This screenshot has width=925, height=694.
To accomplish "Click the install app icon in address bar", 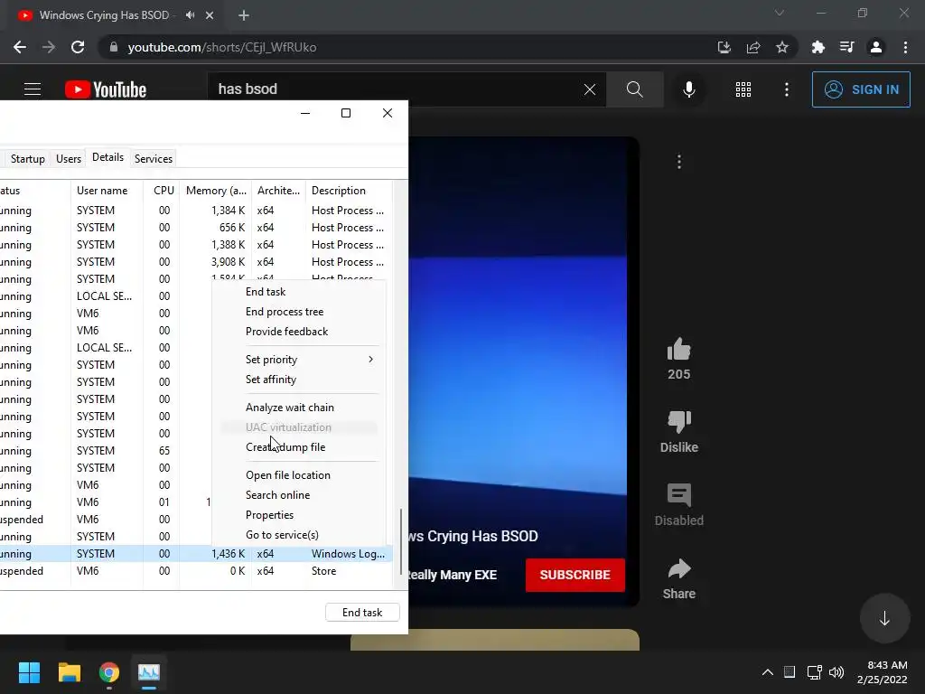I will click(x=724, y=47).
